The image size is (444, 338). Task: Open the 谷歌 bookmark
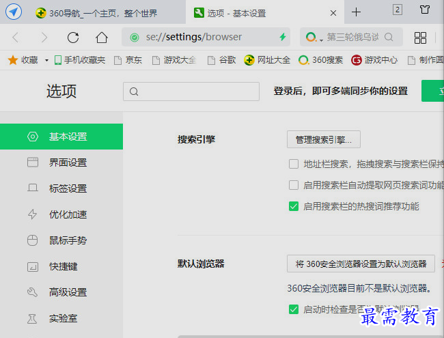[222, 60]
